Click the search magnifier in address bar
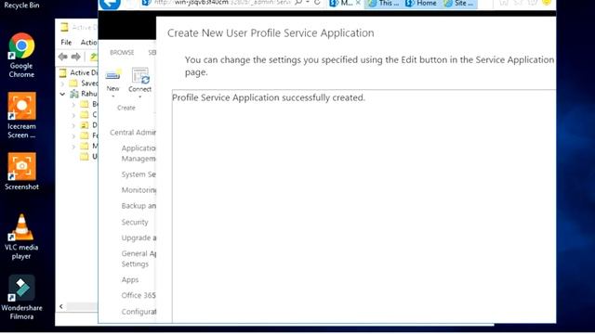 298,3
